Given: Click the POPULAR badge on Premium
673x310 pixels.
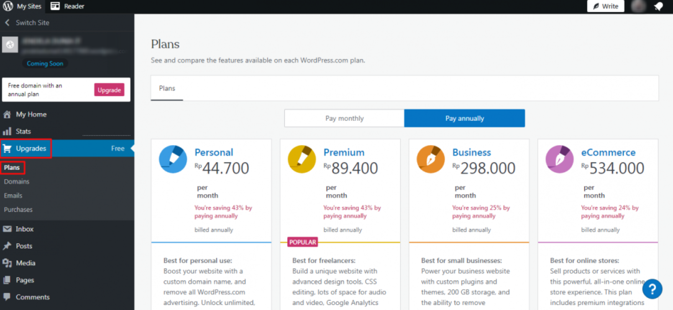Looking at the screenshot, I should (x=303, y=242).
